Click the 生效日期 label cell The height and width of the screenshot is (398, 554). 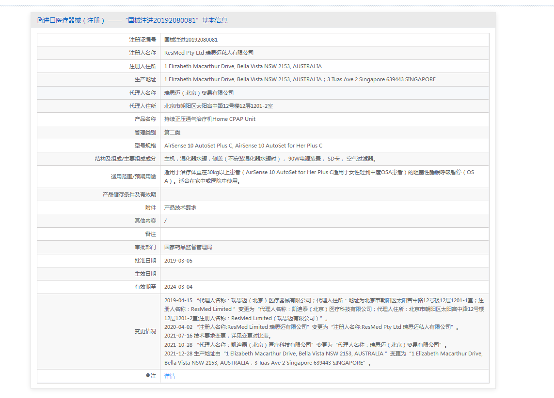click(x=98, y=274)
